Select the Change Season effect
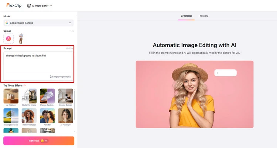This screenshot has width=277, height=148. pos(11,116)
